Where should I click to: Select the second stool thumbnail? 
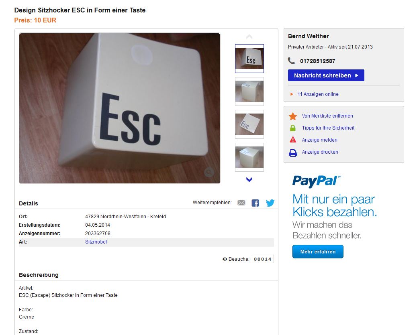pos(249,91)
